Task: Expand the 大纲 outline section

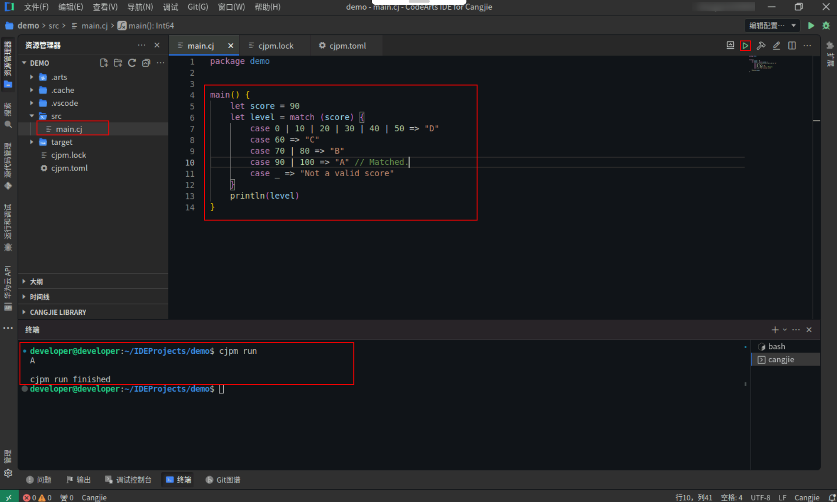Action: coord(36,282)
